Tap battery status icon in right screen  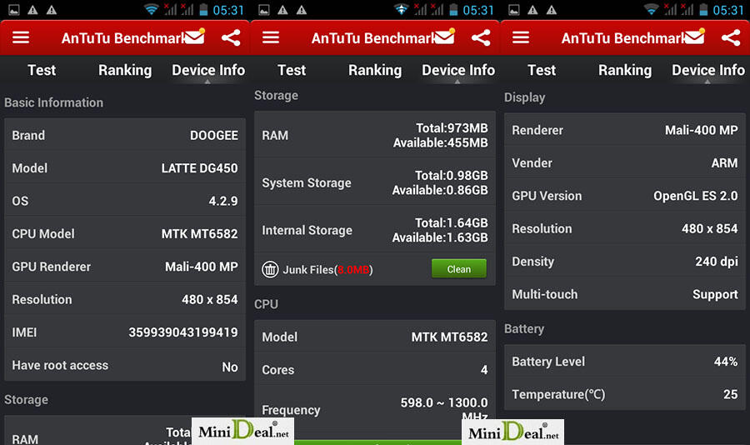tap(703, 9)
